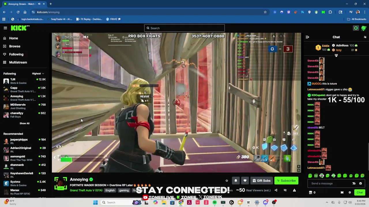This screenshot has width=369, height=207.
Task: Click the share stream icon
Action: click(x=276, y=190)
